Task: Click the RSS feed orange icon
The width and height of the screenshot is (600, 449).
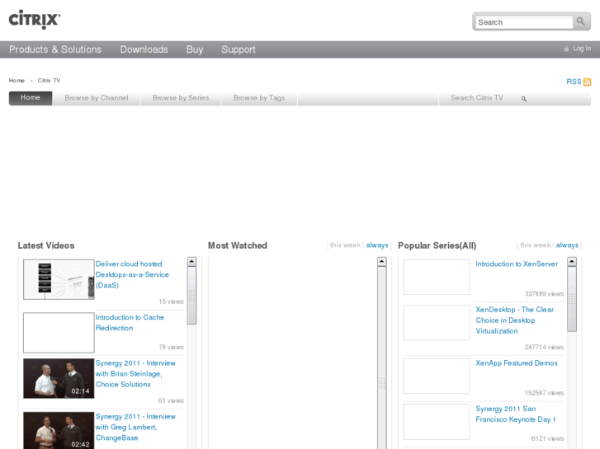Action: 587,82
